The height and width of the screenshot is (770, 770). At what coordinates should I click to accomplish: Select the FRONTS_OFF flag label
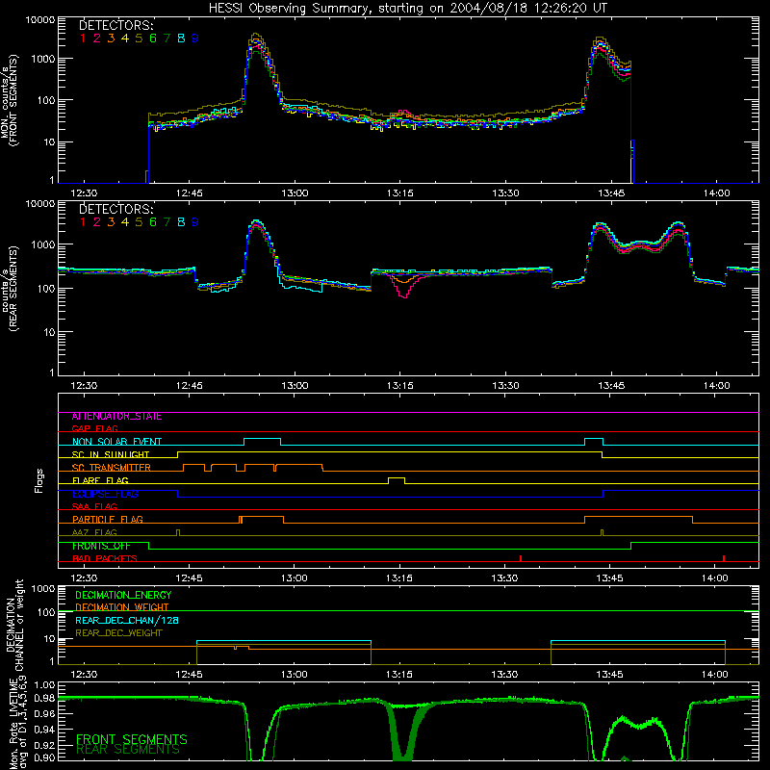[102, 546]
